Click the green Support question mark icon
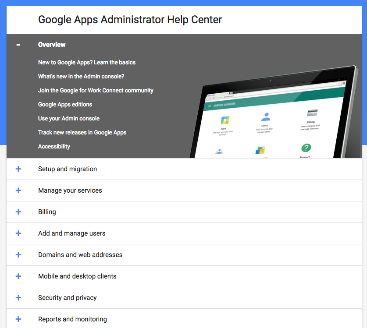367x328 pixels. [306, 148]
